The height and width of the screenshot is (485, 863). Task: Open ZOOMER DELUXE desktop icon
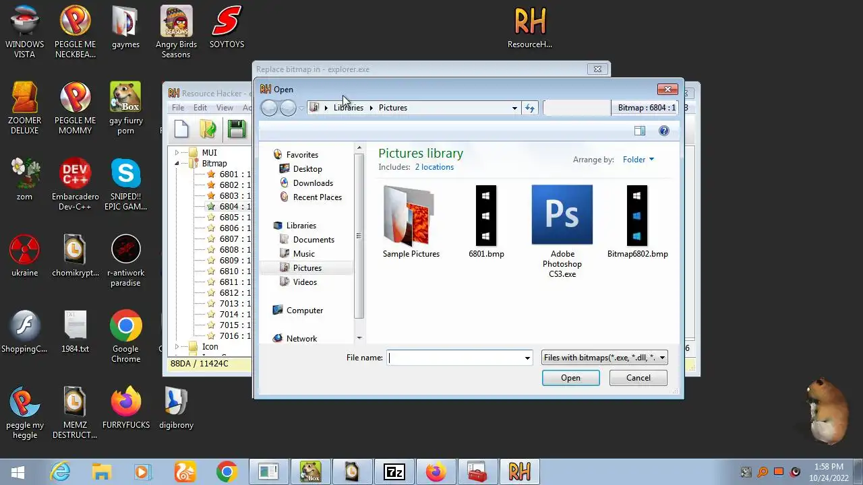[25, 108]
